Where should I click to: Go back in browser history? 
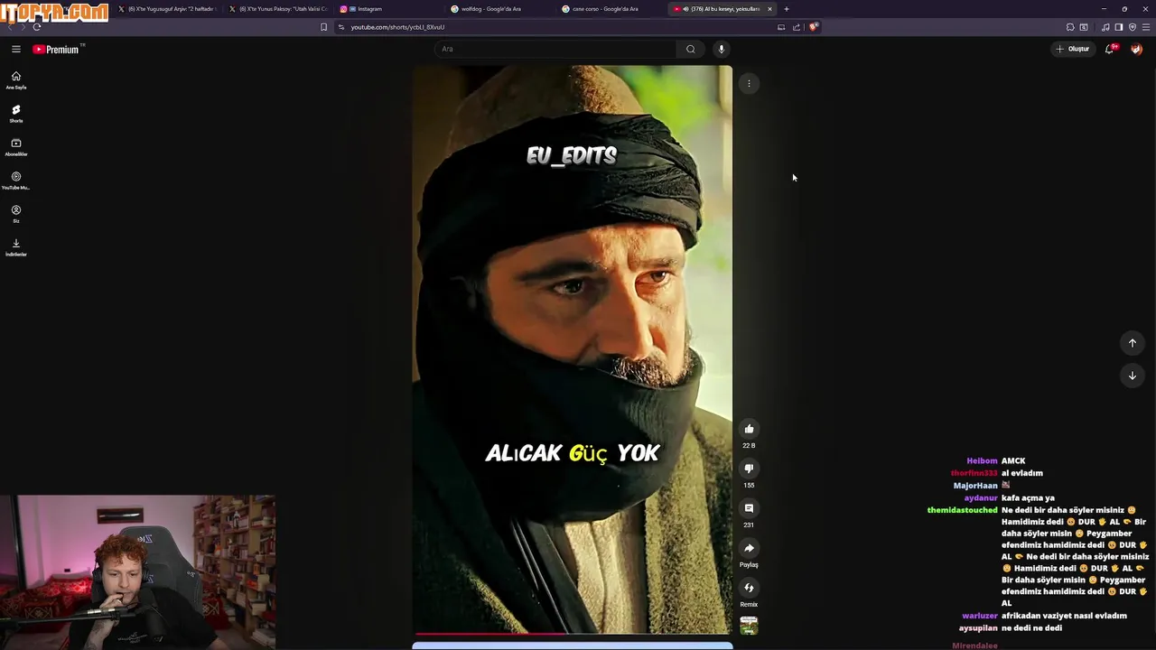click(10, 27)
